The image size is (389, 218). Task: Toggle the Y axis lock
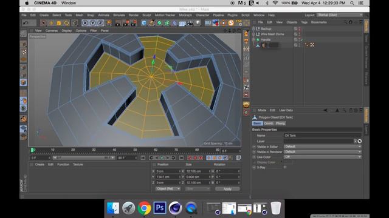pyautogui.click(x=93, y=23)
